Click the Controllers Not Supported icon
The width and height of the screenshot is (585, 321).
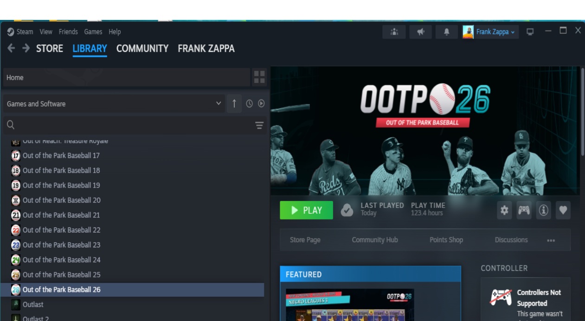pyautogui.click(x=501, y=297)
